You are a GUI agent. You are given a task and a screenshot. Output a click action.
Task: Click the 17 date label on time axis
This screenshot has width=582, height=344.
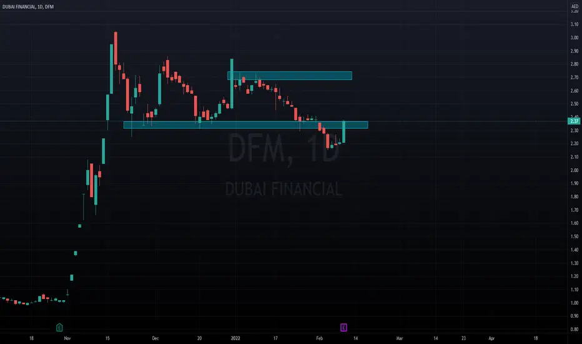[x=275, y=338]
